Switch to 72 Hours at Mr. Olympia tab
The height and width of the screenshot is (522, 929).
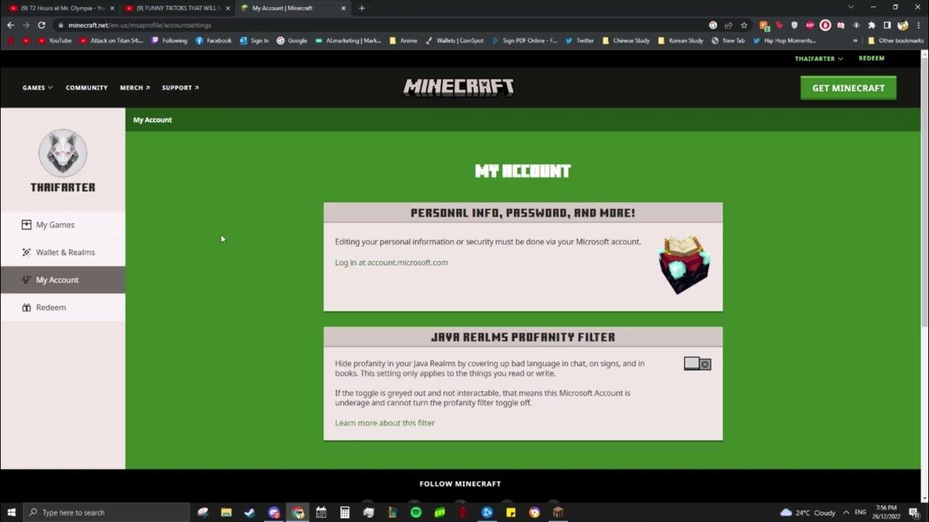click(62, 8)
